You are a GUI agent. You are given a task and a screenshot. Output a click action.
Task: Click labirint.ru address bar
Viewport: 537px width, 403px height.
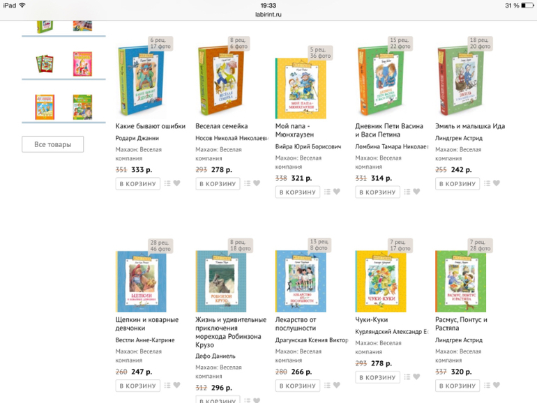[268, 15]
